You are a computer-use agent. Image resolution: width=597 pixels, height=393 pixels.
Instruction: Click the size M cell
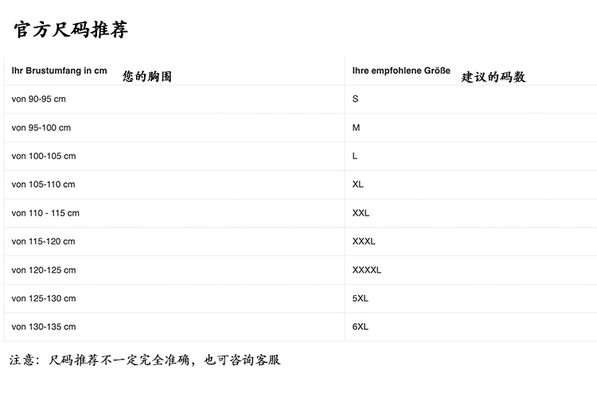click(356, 127)
